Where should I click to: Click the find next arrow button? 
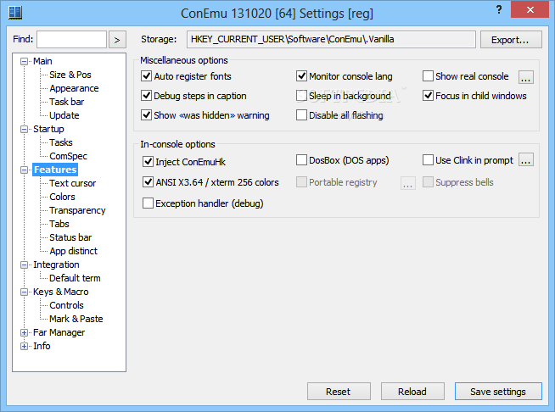(117, 40)
